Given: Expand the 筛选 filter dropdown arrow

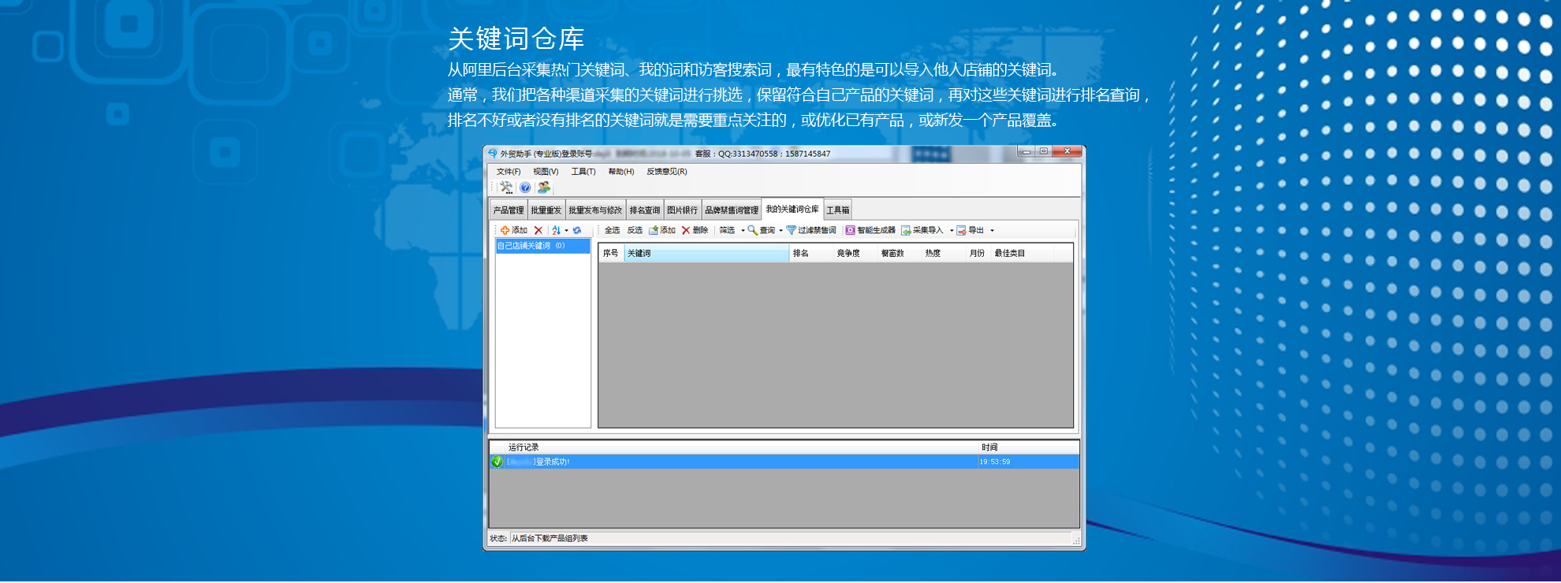Looking at the screenshot, I should click(743, 231).
